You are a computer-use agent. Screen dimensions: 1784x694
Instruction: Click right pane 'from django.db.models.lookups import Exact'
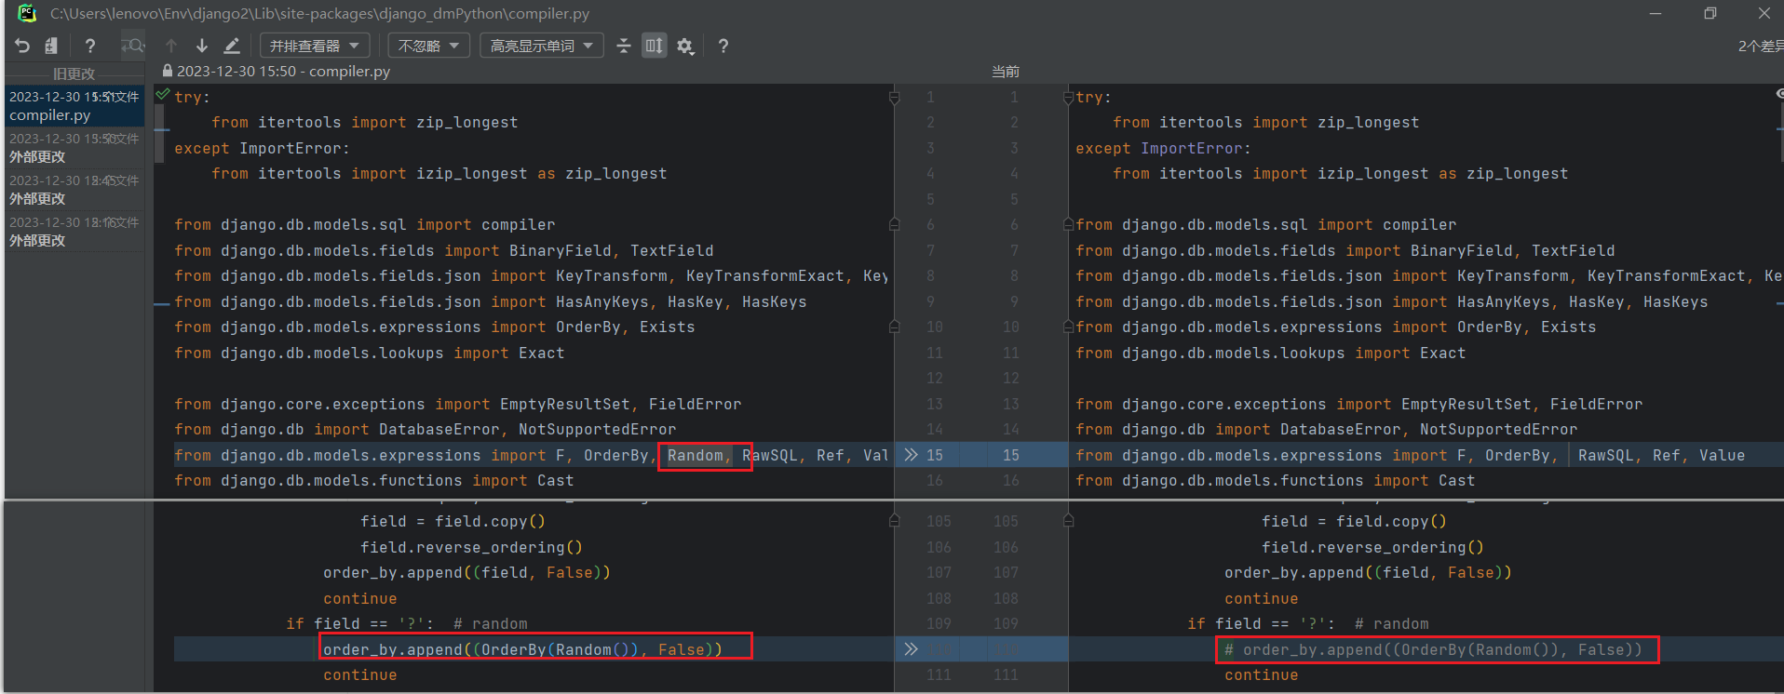tap(1270, 353)
